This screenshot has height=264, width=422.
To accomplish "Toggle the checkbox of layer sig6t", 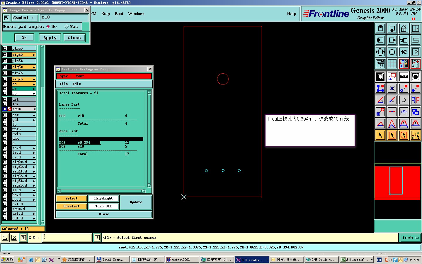I will pos(5,67).
